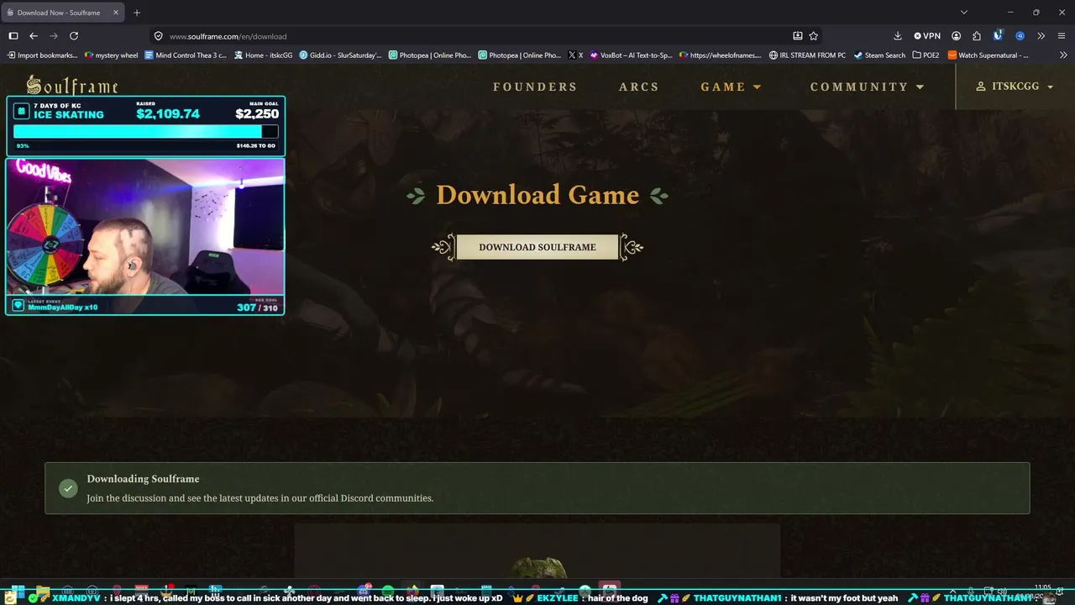Open the ITSKCGG account dropdown
The height and width of the screenshot is (605, 1075).
pos(1015,87)
